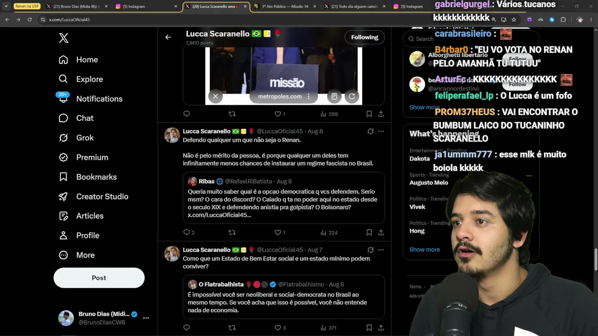This screenshot has height=336, width=598.
Task: Open Creator Studio
Action: coord(93,196)
